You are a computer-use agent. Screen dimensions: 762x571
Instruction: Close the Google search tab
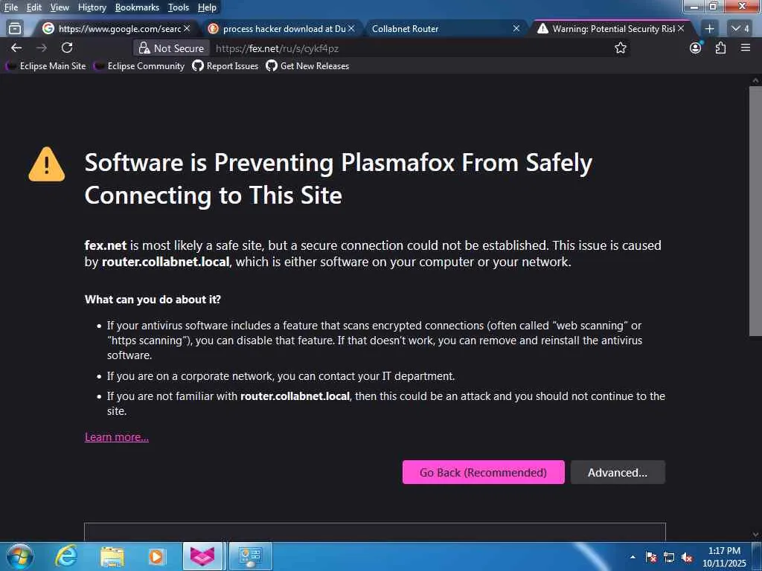tap(187, 29)
